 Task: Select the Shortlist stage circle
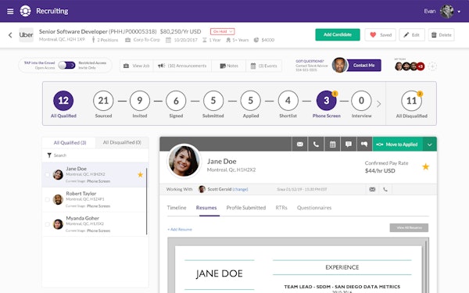288,101
